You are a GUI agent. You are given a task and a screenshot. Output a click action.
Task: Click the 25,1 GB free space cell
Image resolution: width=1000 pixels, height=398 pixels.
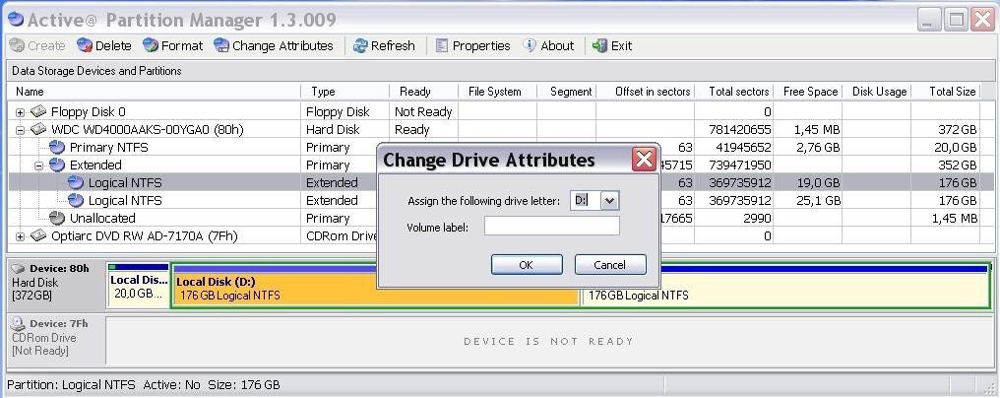(x=818, y=201)
